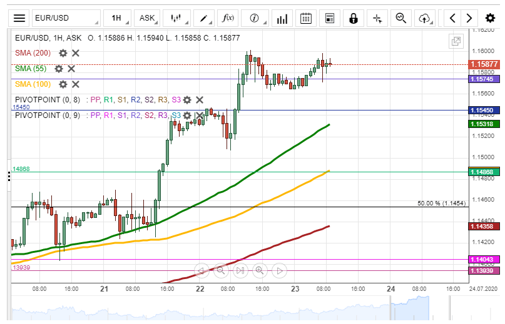Open the calendar date picker icon
The width and height of the screenshot is (505, 324).
click(306, 18)
